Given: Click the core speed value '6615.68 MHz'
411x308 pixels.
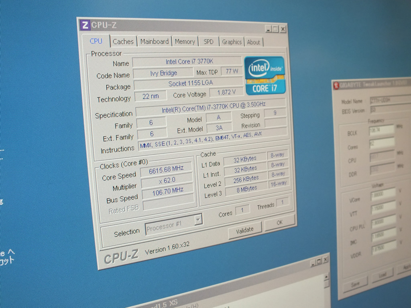Looking at the screenshot, I should click(x=166, y=170).
